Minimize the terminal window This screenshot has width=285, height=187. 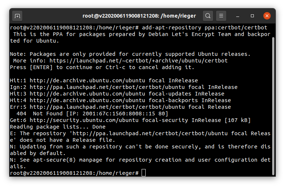[x=238, y=16]
